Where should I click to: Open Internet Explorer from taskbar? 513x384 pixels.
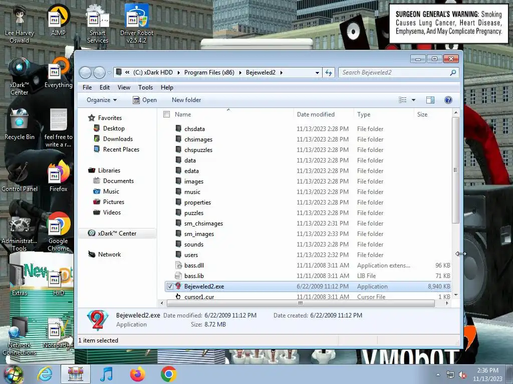point(45,374)
